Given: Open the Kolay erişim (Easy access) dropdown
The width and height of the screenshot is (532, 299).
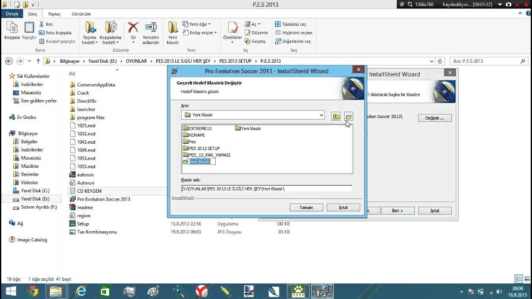Looking at the screenshot, I should (199, 33).
